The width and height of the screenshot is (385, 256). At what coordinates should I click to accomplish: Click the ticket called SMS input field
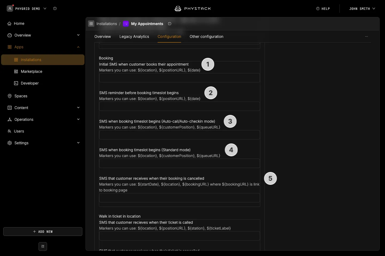click(x=179, y=236)
